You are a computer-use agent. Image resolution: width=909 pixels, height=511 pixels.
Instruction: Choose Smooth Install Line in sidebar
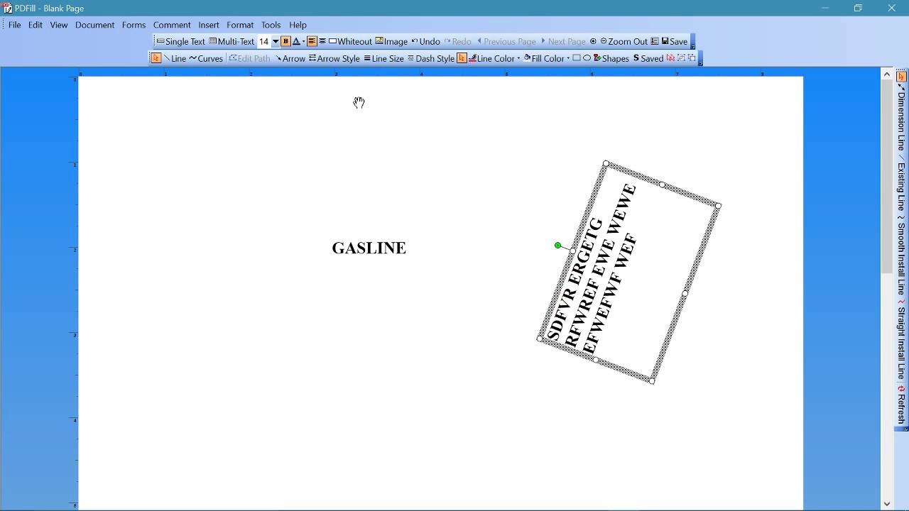(901, 255)
